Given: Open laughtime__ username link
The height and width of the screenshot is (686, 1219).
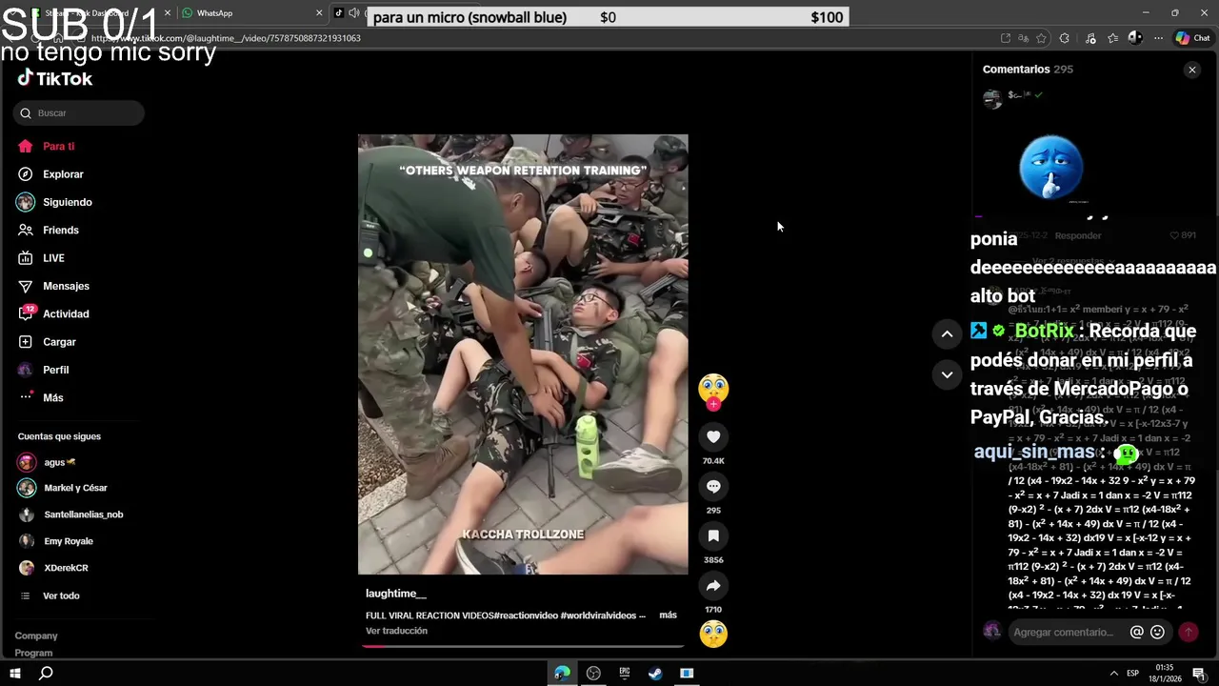Looking at the screenshot, I should tap(396, 594).
